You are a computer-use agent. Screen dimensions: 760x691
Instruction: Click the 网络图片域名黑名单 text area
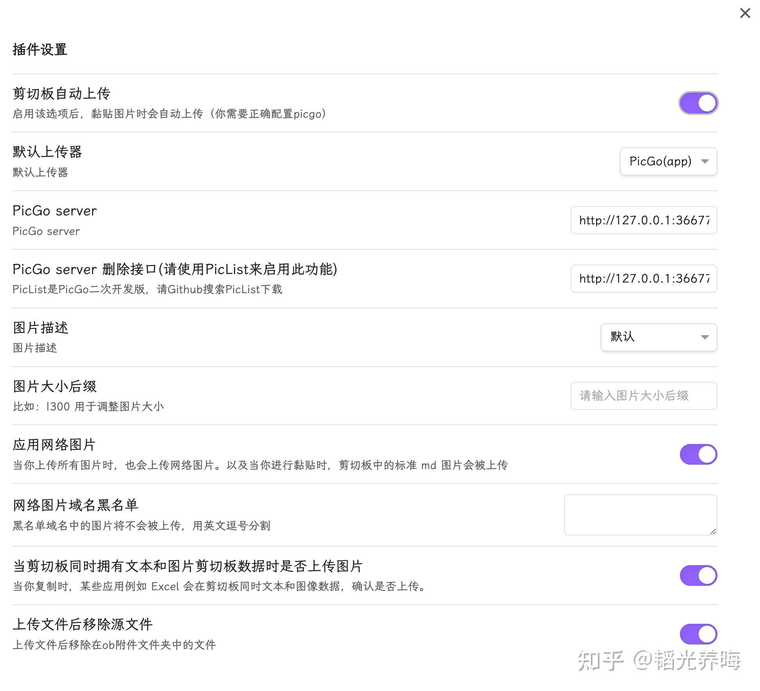coord(640,515)
